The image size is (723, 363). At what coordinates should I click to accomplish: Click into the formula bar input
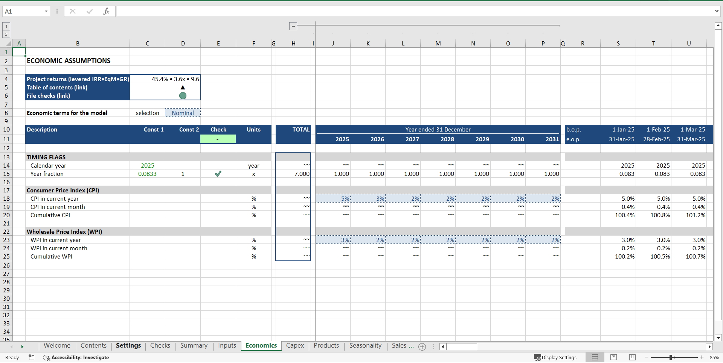414,11
